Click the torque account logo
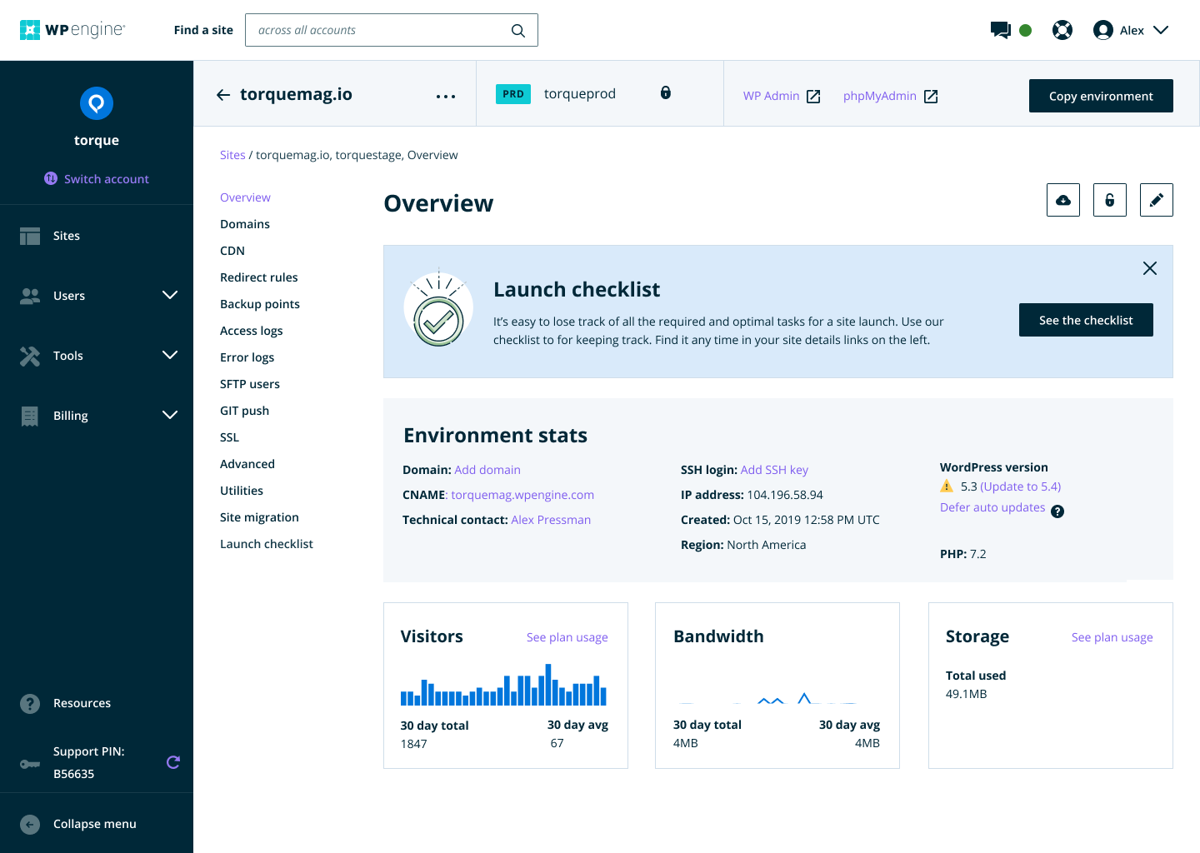This screenshot has height=853, width=1200. click(x=97, y=103)
